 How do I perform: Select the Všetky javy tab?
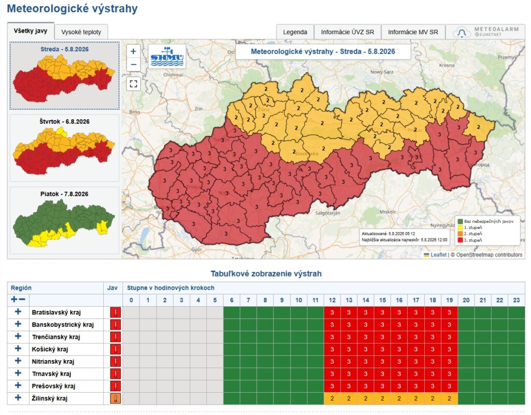[31, 31]
